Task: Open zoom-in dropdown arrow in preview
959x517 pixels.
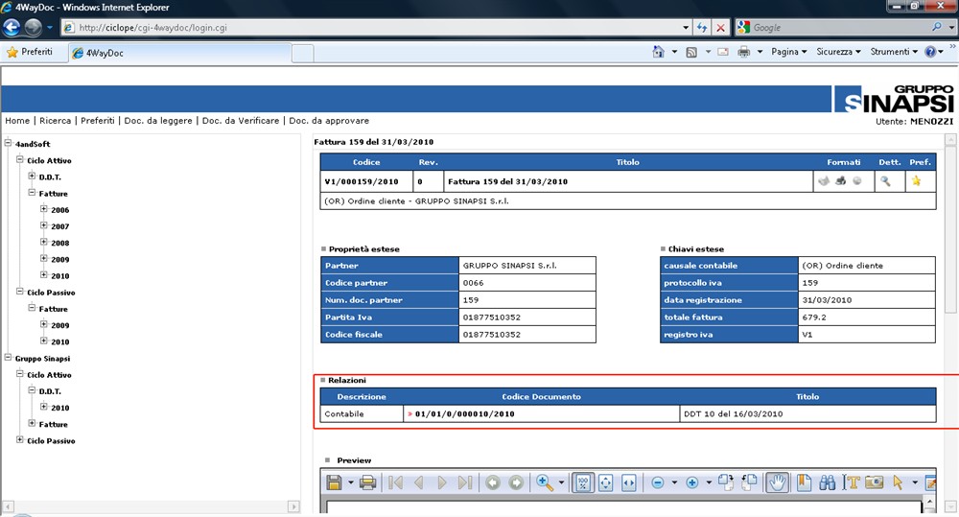Action: (709, 482)
